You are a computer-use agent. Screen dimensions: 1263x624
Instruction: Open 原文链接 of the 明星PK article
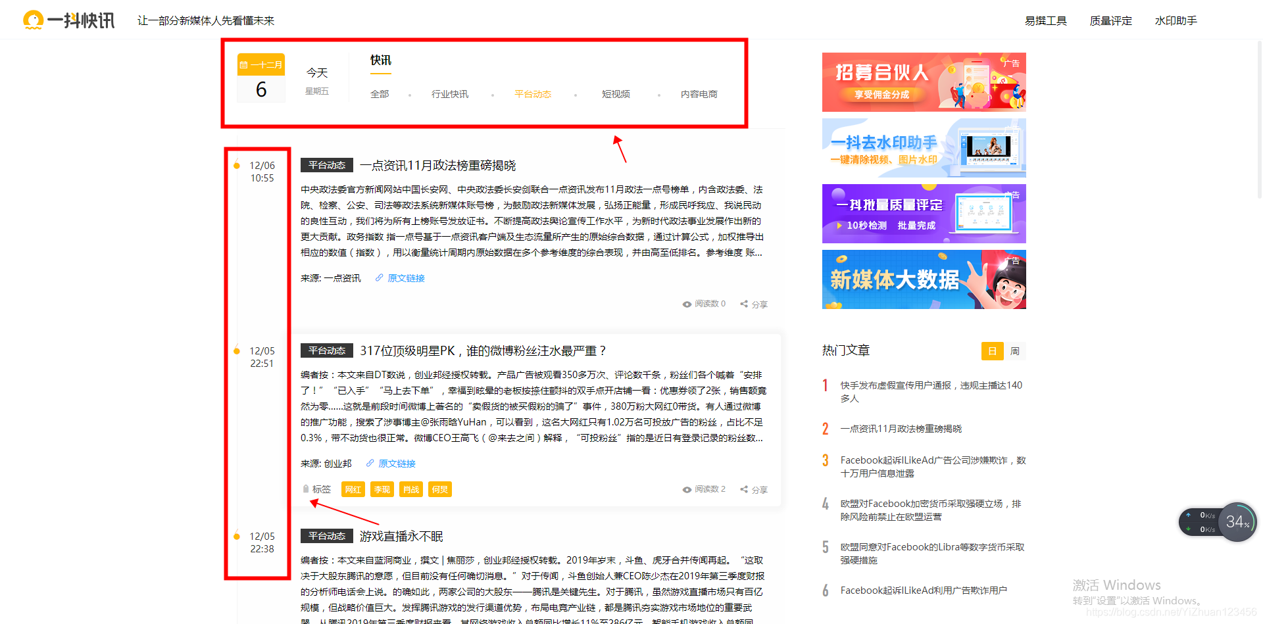click(396, 463)
